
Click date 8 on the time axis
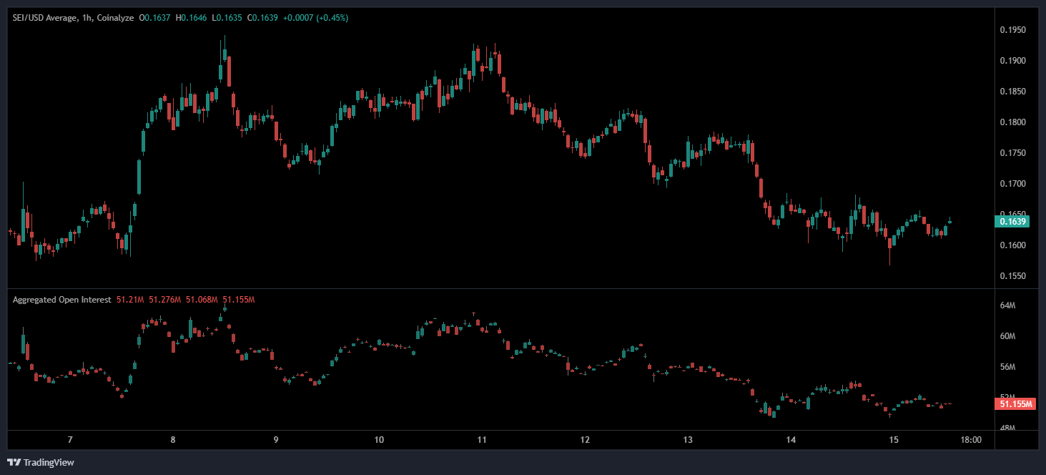pos(172,439)
